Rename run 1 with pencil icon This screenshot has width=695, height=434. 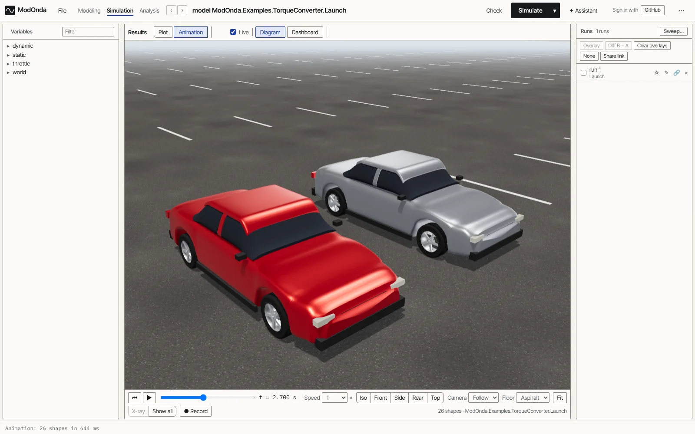[666, 72]
